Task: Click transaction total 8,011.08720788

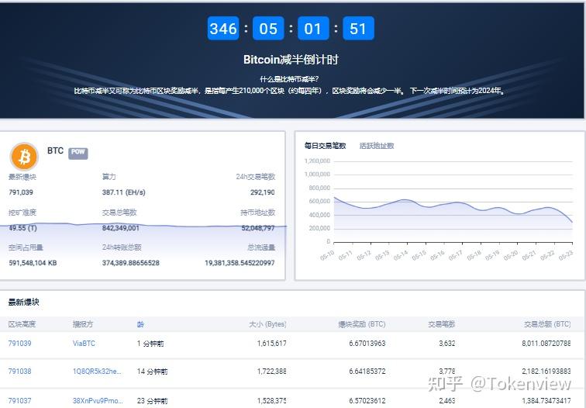Action: click(546, 344)
